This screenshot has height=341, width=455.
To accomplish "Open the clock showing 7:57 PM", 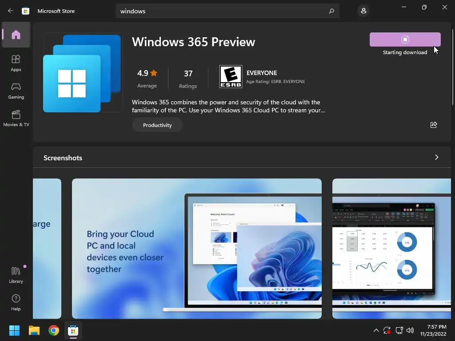I will [x=433, y=330].
